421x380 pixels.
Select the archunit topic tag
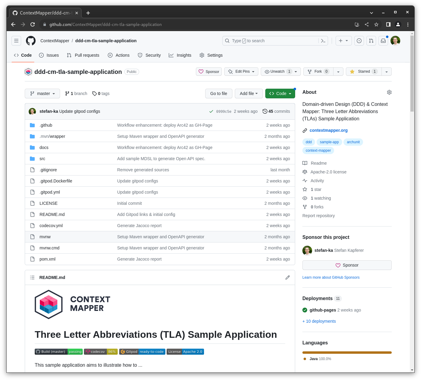coord(353,142)
